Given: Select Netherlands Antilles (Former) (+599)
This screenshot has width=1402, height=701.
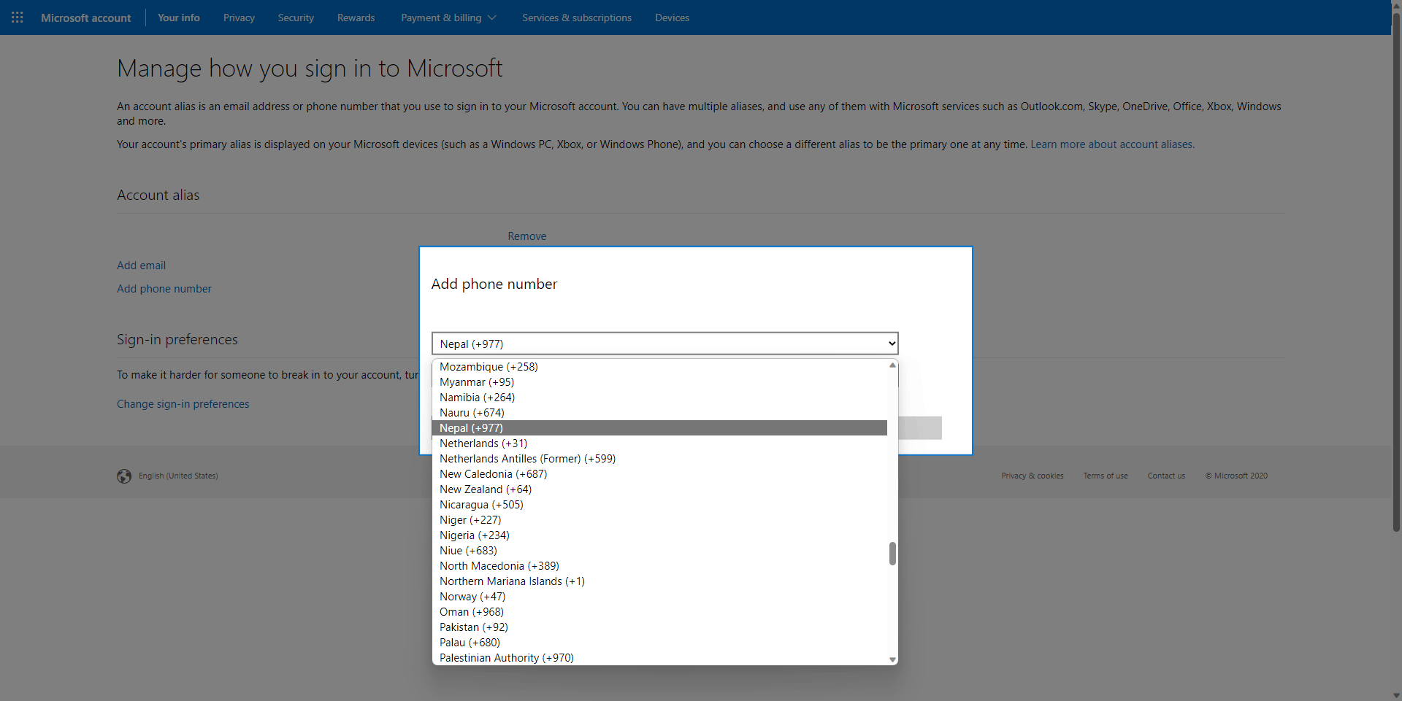Looking at the screenshot, I should click(x=659, y=459).
